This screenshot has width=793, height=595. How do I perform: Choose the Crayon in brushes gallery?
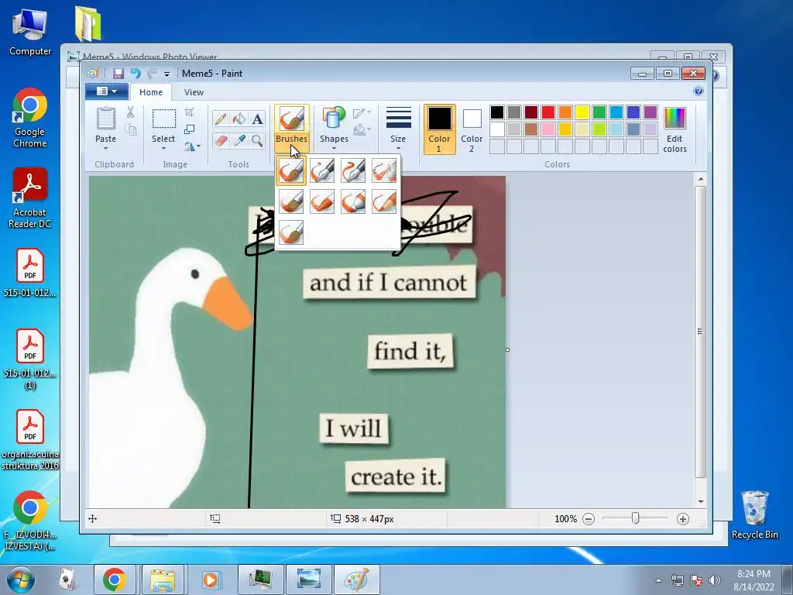322,201
